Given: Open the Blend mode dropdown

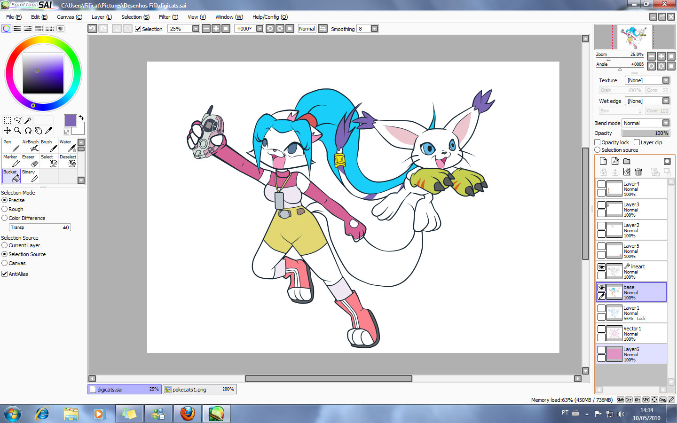Looking at the screenshot, I should [666, 123].
